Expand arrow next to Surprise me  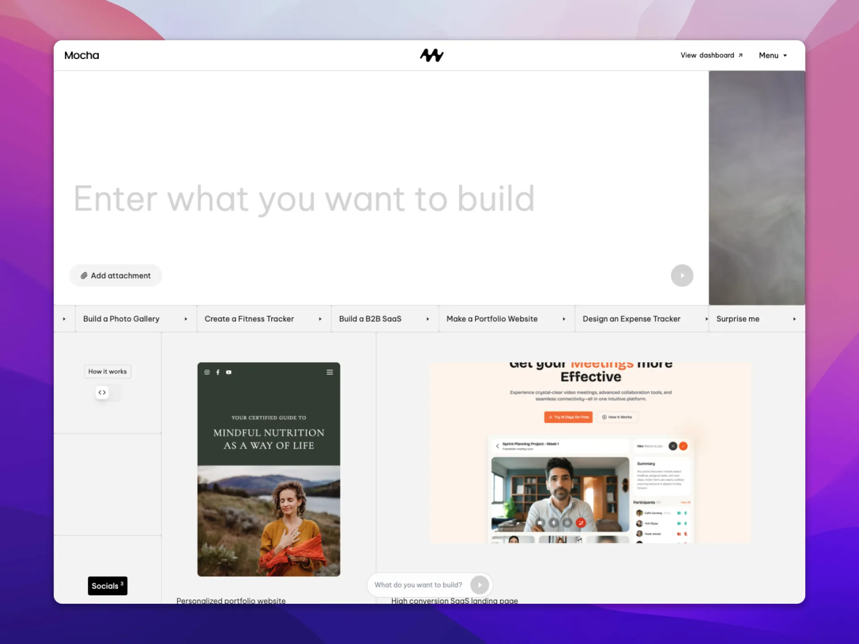point(794,319)
